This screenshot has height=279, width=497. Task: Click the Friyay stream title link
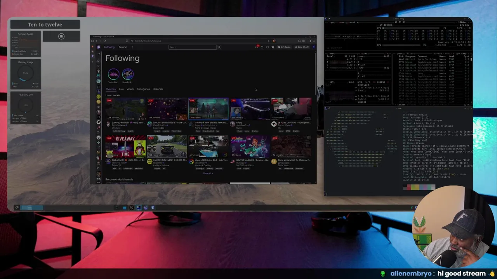click(239, 123)
